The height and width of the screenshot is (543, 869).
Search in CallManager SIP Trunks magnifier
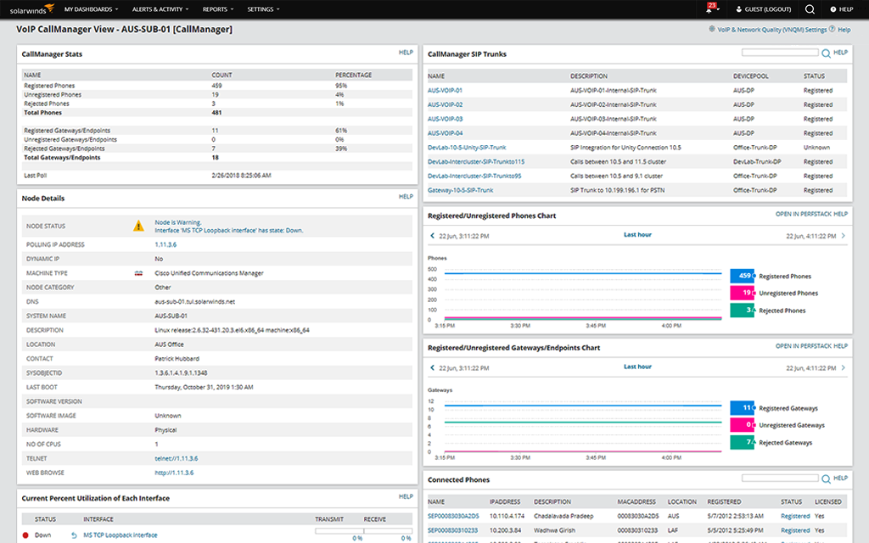point(826,53)
